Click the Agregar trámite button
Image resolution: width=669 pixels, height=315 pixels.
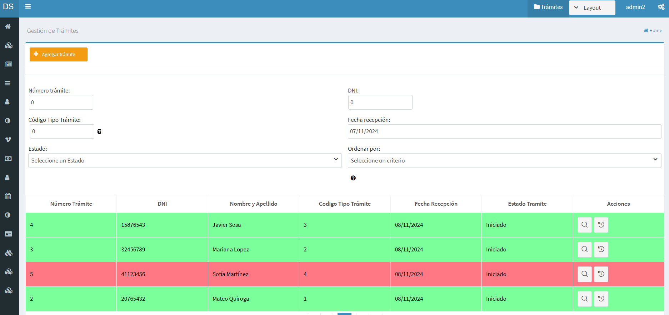pyautogui.click(x=59, y=54)
